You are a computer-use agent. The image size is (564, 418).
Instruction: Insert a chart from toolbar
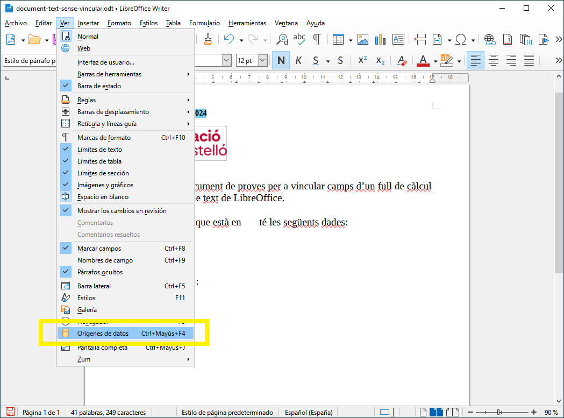pos(380,39)
